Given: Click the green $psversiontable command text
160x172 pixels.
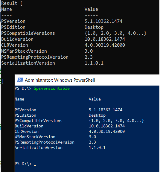Looking at the screenshot, I should click(x=52, y=89).
